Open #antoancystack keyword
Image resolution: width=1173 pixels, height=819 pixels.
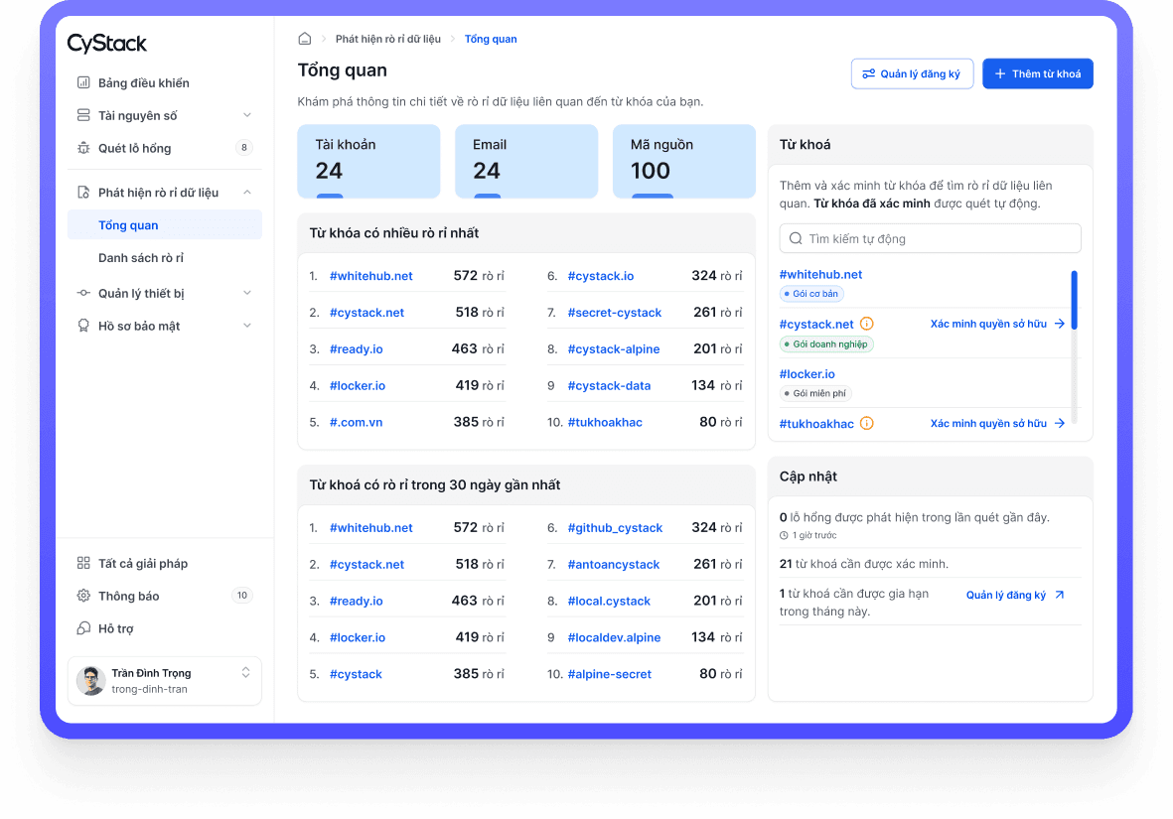pos(614,565)
